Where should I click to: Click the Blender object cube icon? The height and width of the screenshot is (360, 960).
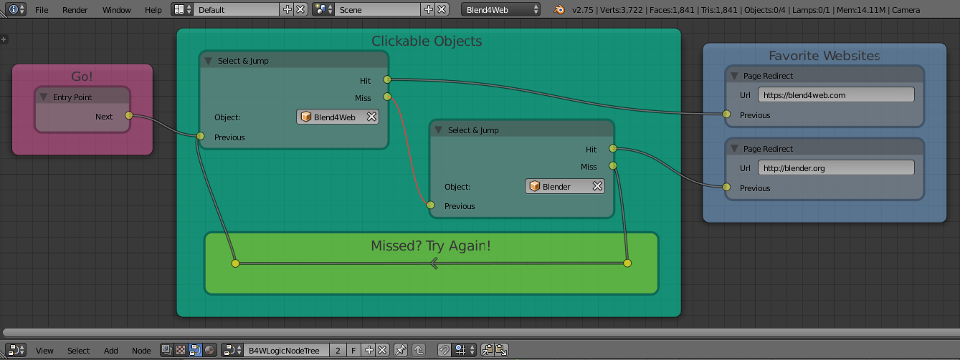(534, 186)
